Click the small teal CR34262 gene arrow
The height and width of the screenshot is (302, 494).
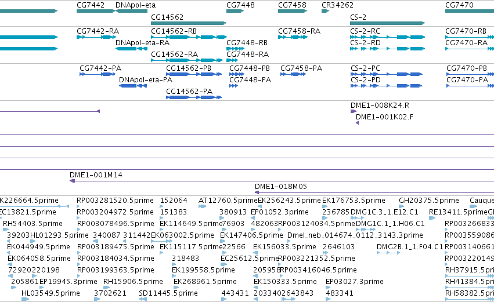(x=325, y=11)
